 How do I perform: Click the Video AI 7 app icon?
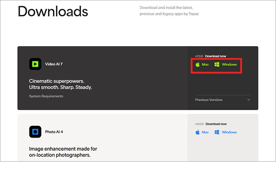coord(35,64)
